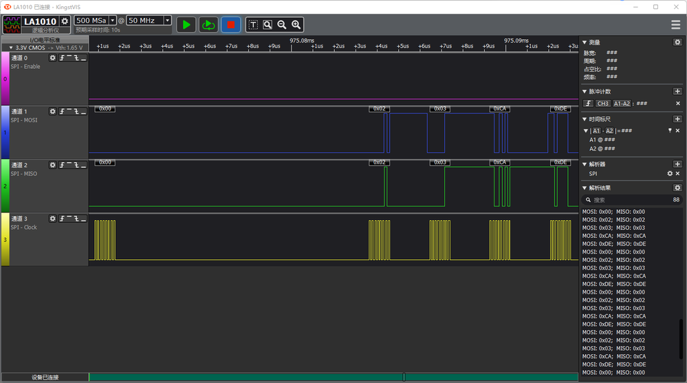Collapse the 解析器 analyzer section
Viewport: 687px width, 383px height.
click(x=585, y=164)
